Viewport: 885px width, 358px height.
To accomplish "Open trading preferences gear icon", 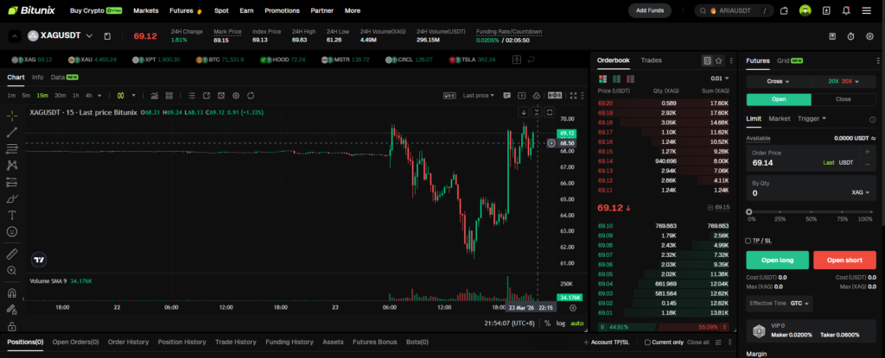I will [869, 36].
